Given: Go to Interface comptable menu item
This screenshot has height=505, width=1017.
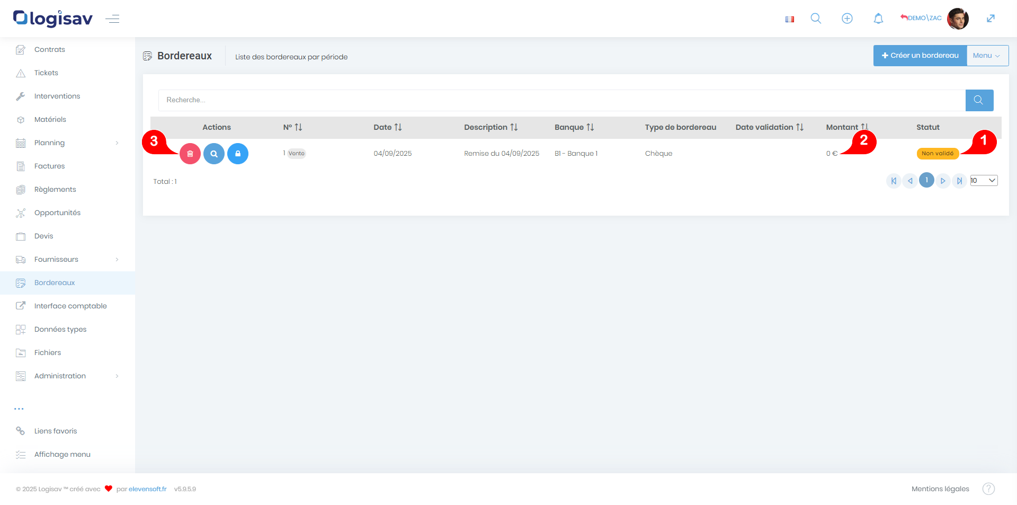Looking at the screenshot, I should [70, 306].
